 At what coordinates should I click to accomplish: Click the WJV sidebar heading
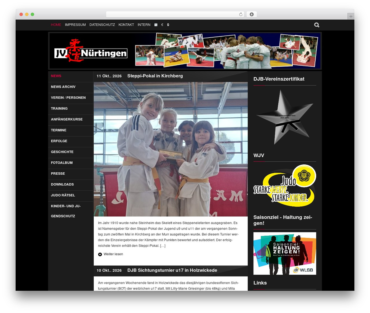[x=259, y=155]
